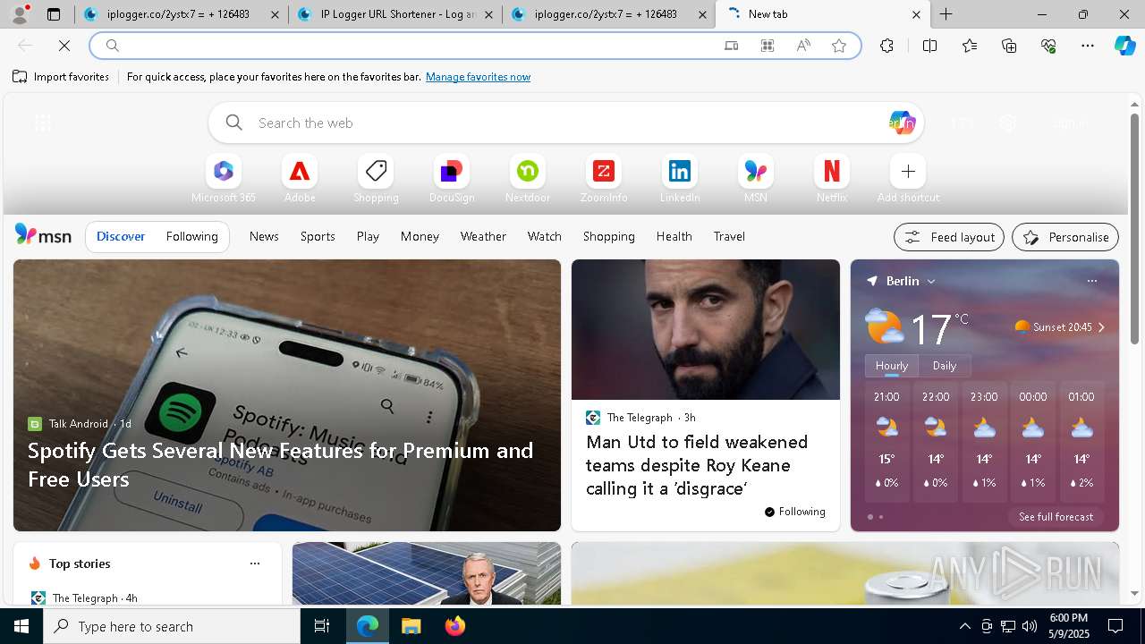Open the Microsoft 365 shortcut
This screenshot has width=1145, height=644.
(x=224, y=179)
